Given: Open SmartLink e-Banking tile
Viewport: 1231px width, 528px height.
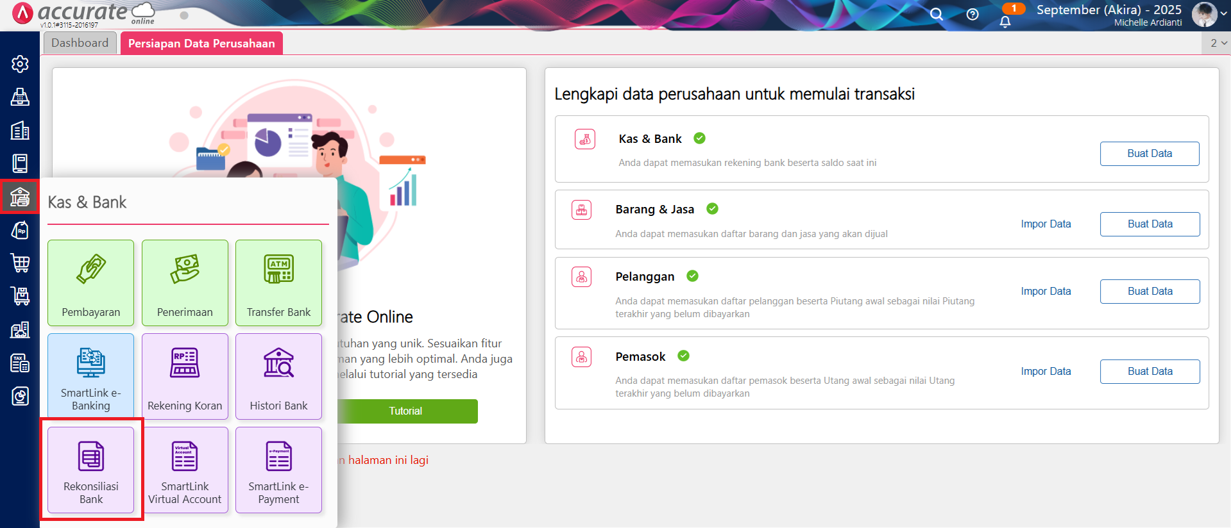Looking at the screenshot, I should (91, 376).
